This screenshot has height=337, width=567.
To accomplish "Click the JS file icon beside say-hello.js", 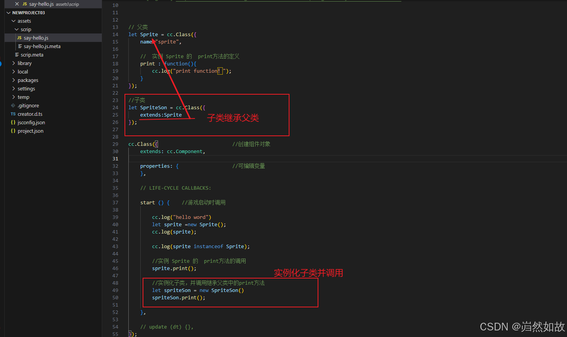I will coord(19,38).
